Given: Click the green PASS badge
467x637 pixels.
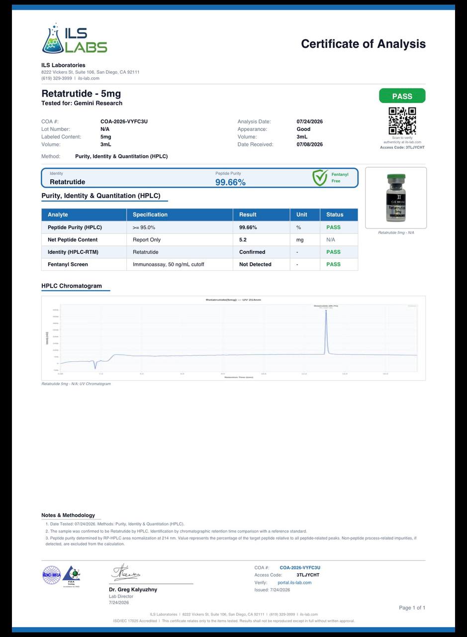Looking at the screenshot, I should click(402, 96).
